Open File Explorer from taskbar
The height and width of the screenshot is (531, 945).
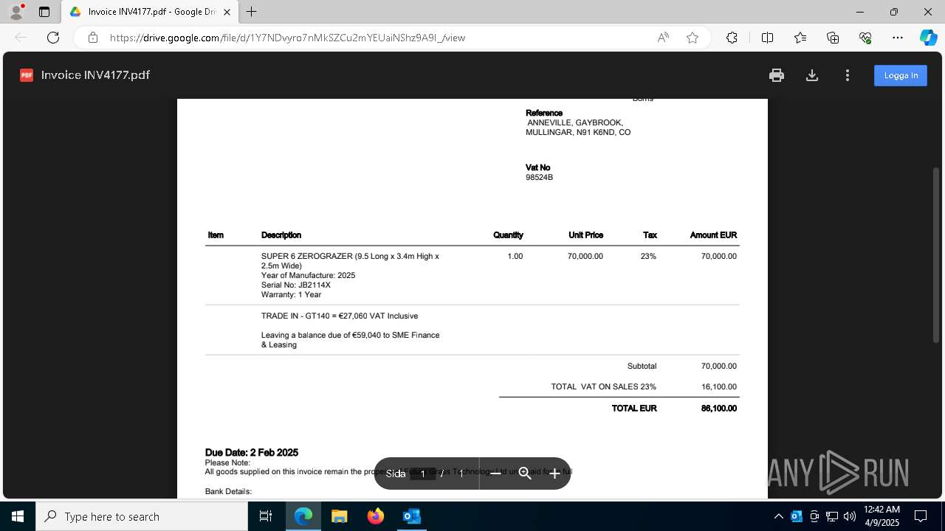pyautogui.click(x=339, y=516)
